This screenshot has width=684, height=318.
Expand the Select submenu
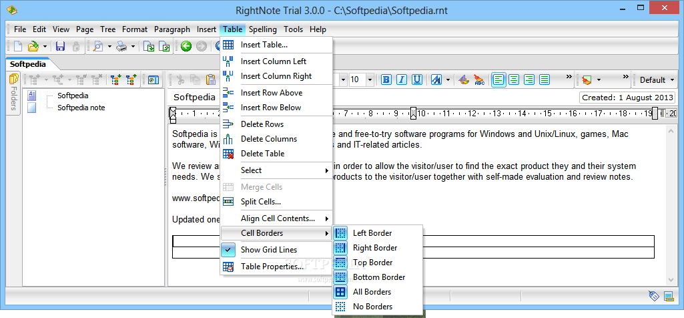click(x=276, y=170)
